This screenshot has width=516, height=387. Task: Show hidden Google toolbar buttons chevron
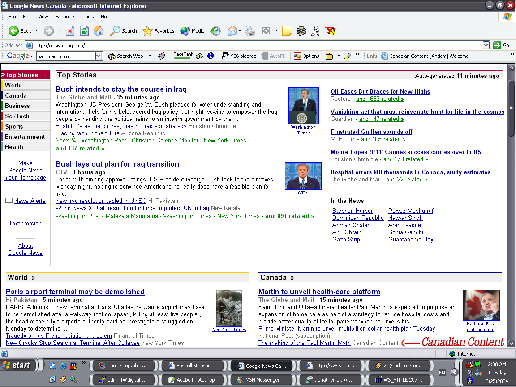357,54
